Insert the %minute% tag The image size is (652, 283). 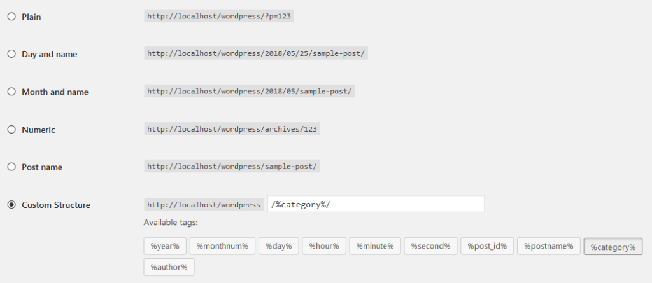374,246
